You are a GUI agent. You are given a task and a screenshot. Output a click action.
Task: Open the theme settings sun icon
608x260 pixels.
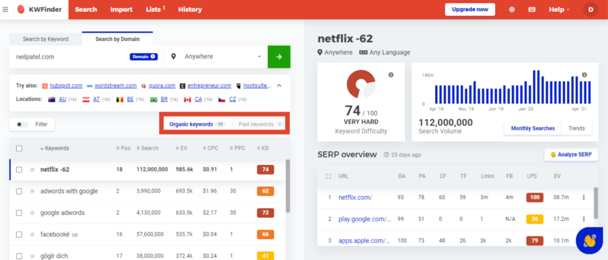pyautogui.click(x=512, y=9)
